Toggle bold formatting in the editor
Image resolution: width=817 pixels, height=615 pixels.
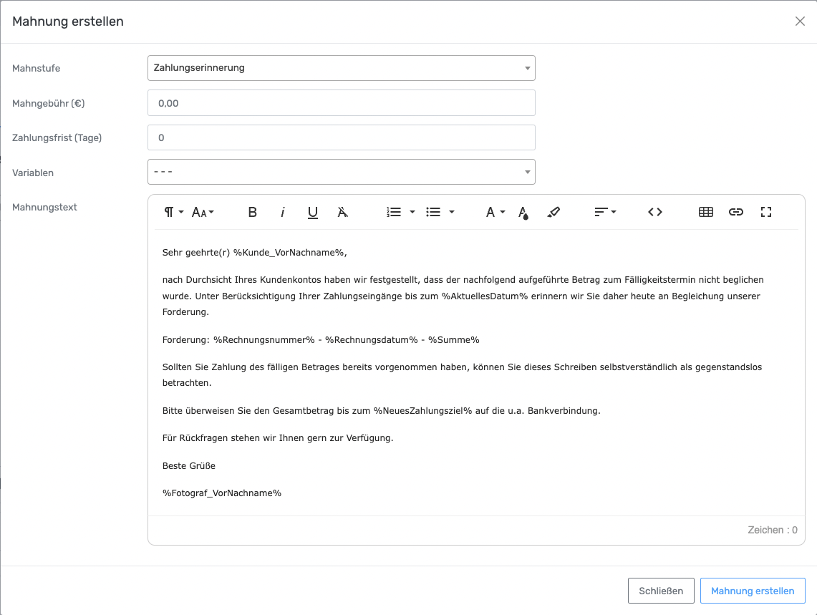(x=252, y=212)
